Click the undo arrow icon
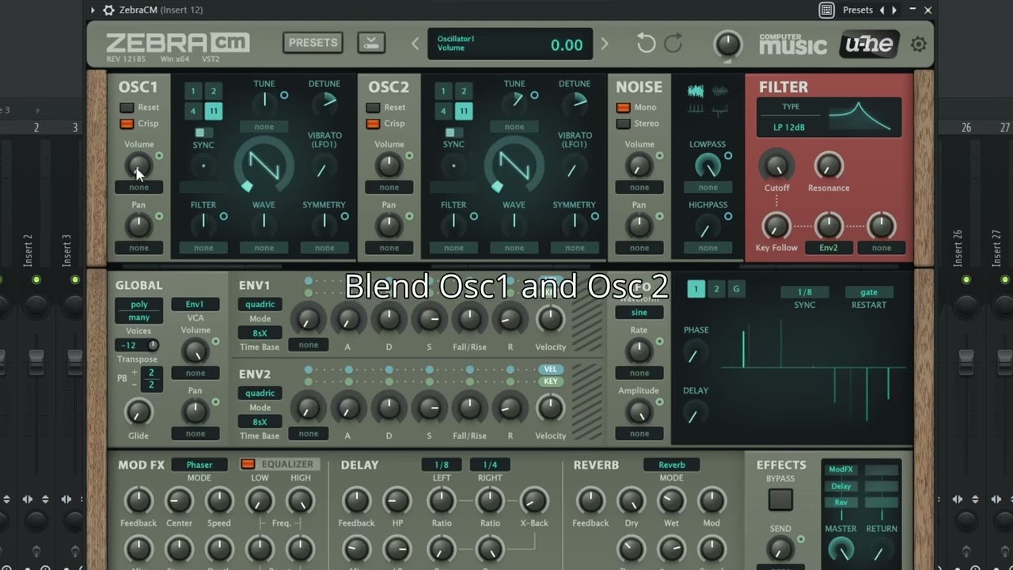 click(646, 44)
